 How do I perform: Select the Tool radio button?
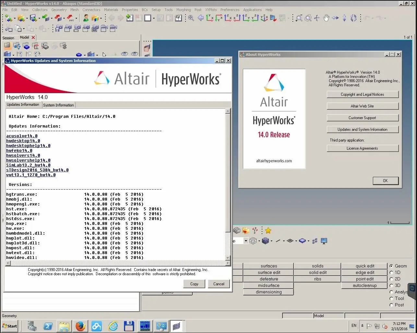(x=391, y=298)
